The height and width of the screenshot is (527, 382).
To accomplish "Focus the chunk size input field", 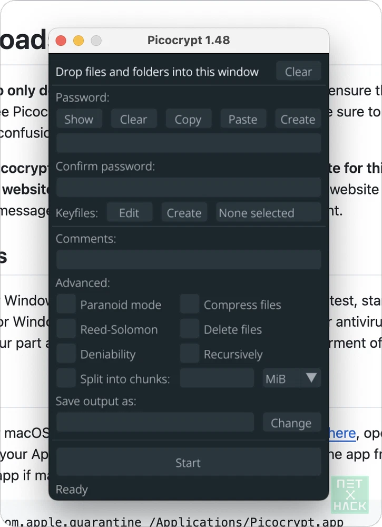I will coord(217,378).
